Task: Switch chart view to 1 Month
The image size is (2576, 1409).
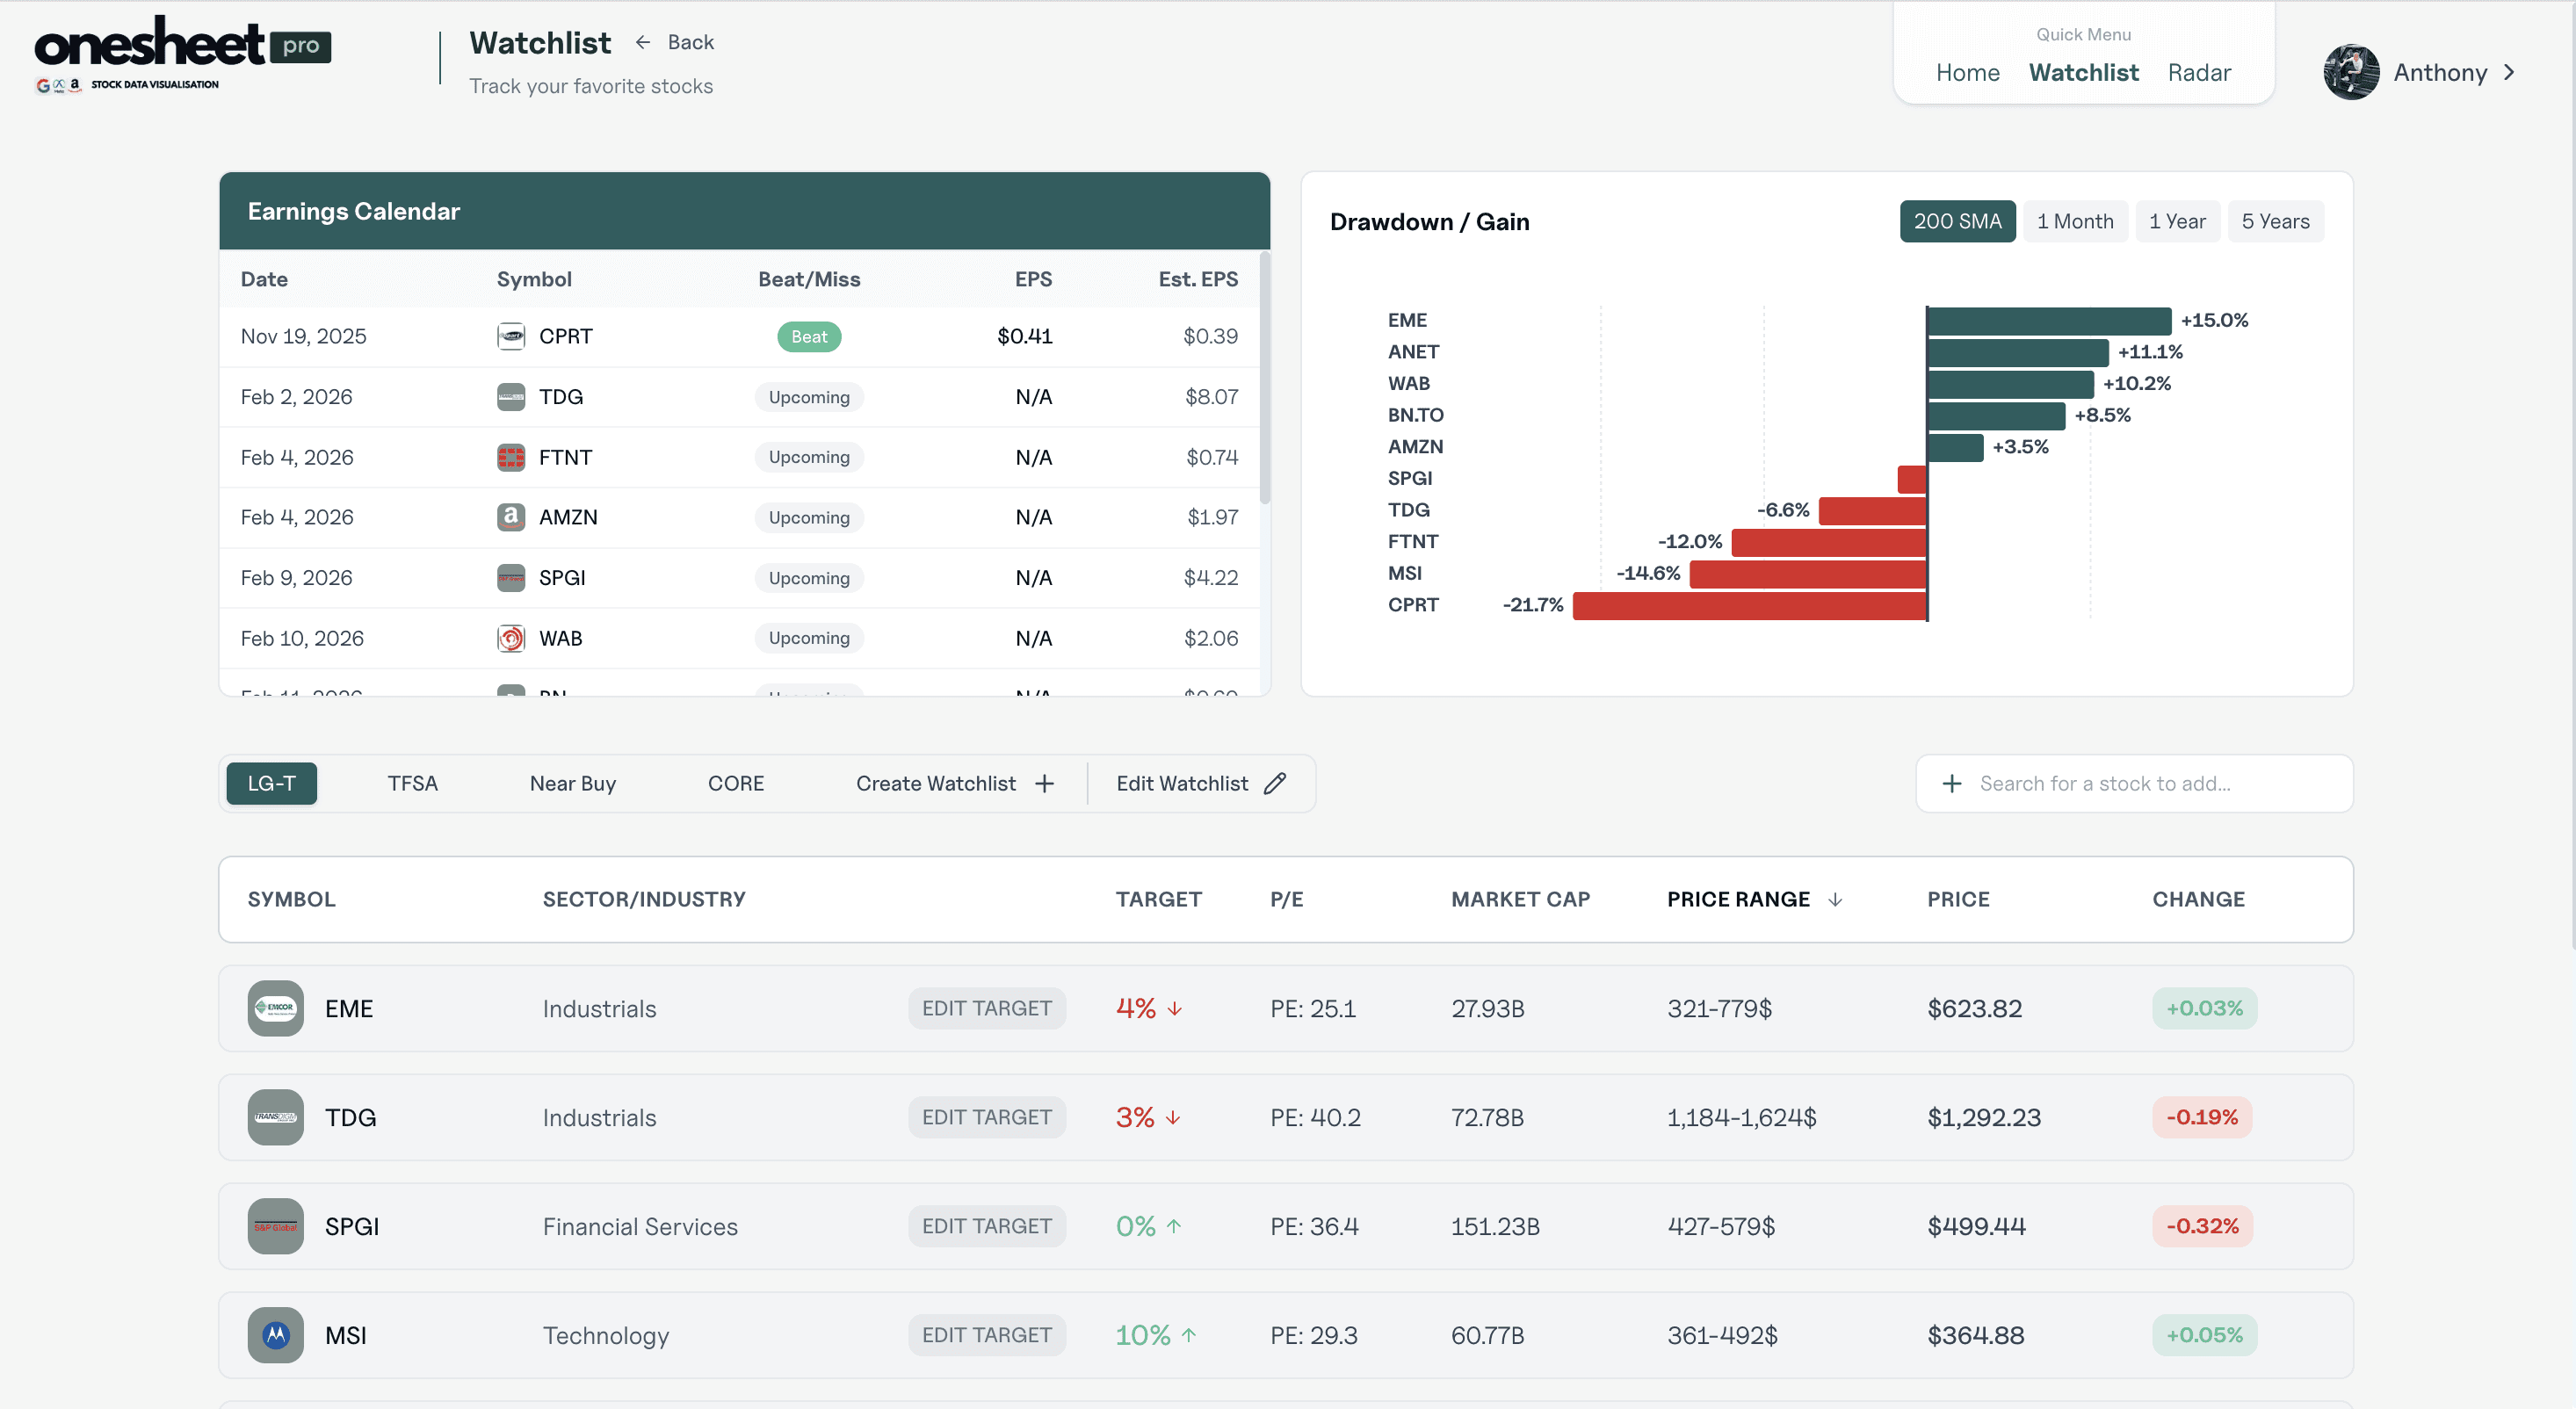Action: point(2075,221)
